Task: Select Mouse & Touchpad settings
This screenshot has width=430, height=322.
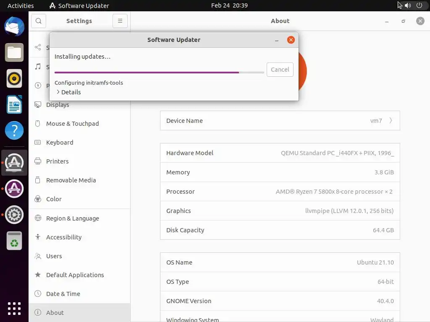Action: 79,124
